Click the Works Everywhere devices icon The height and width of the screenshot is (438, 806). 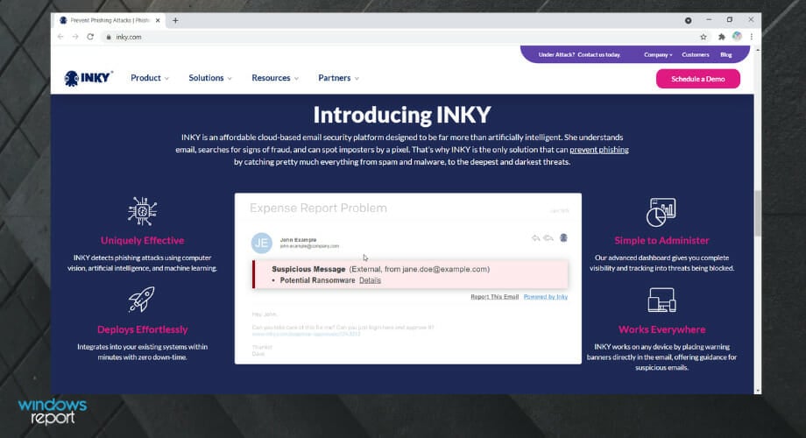coord(661,300)
